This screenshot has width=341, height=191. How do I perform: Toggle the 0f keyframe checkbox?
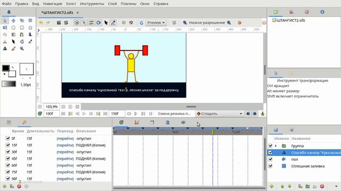pyautogui.click(x=7, y=138)
